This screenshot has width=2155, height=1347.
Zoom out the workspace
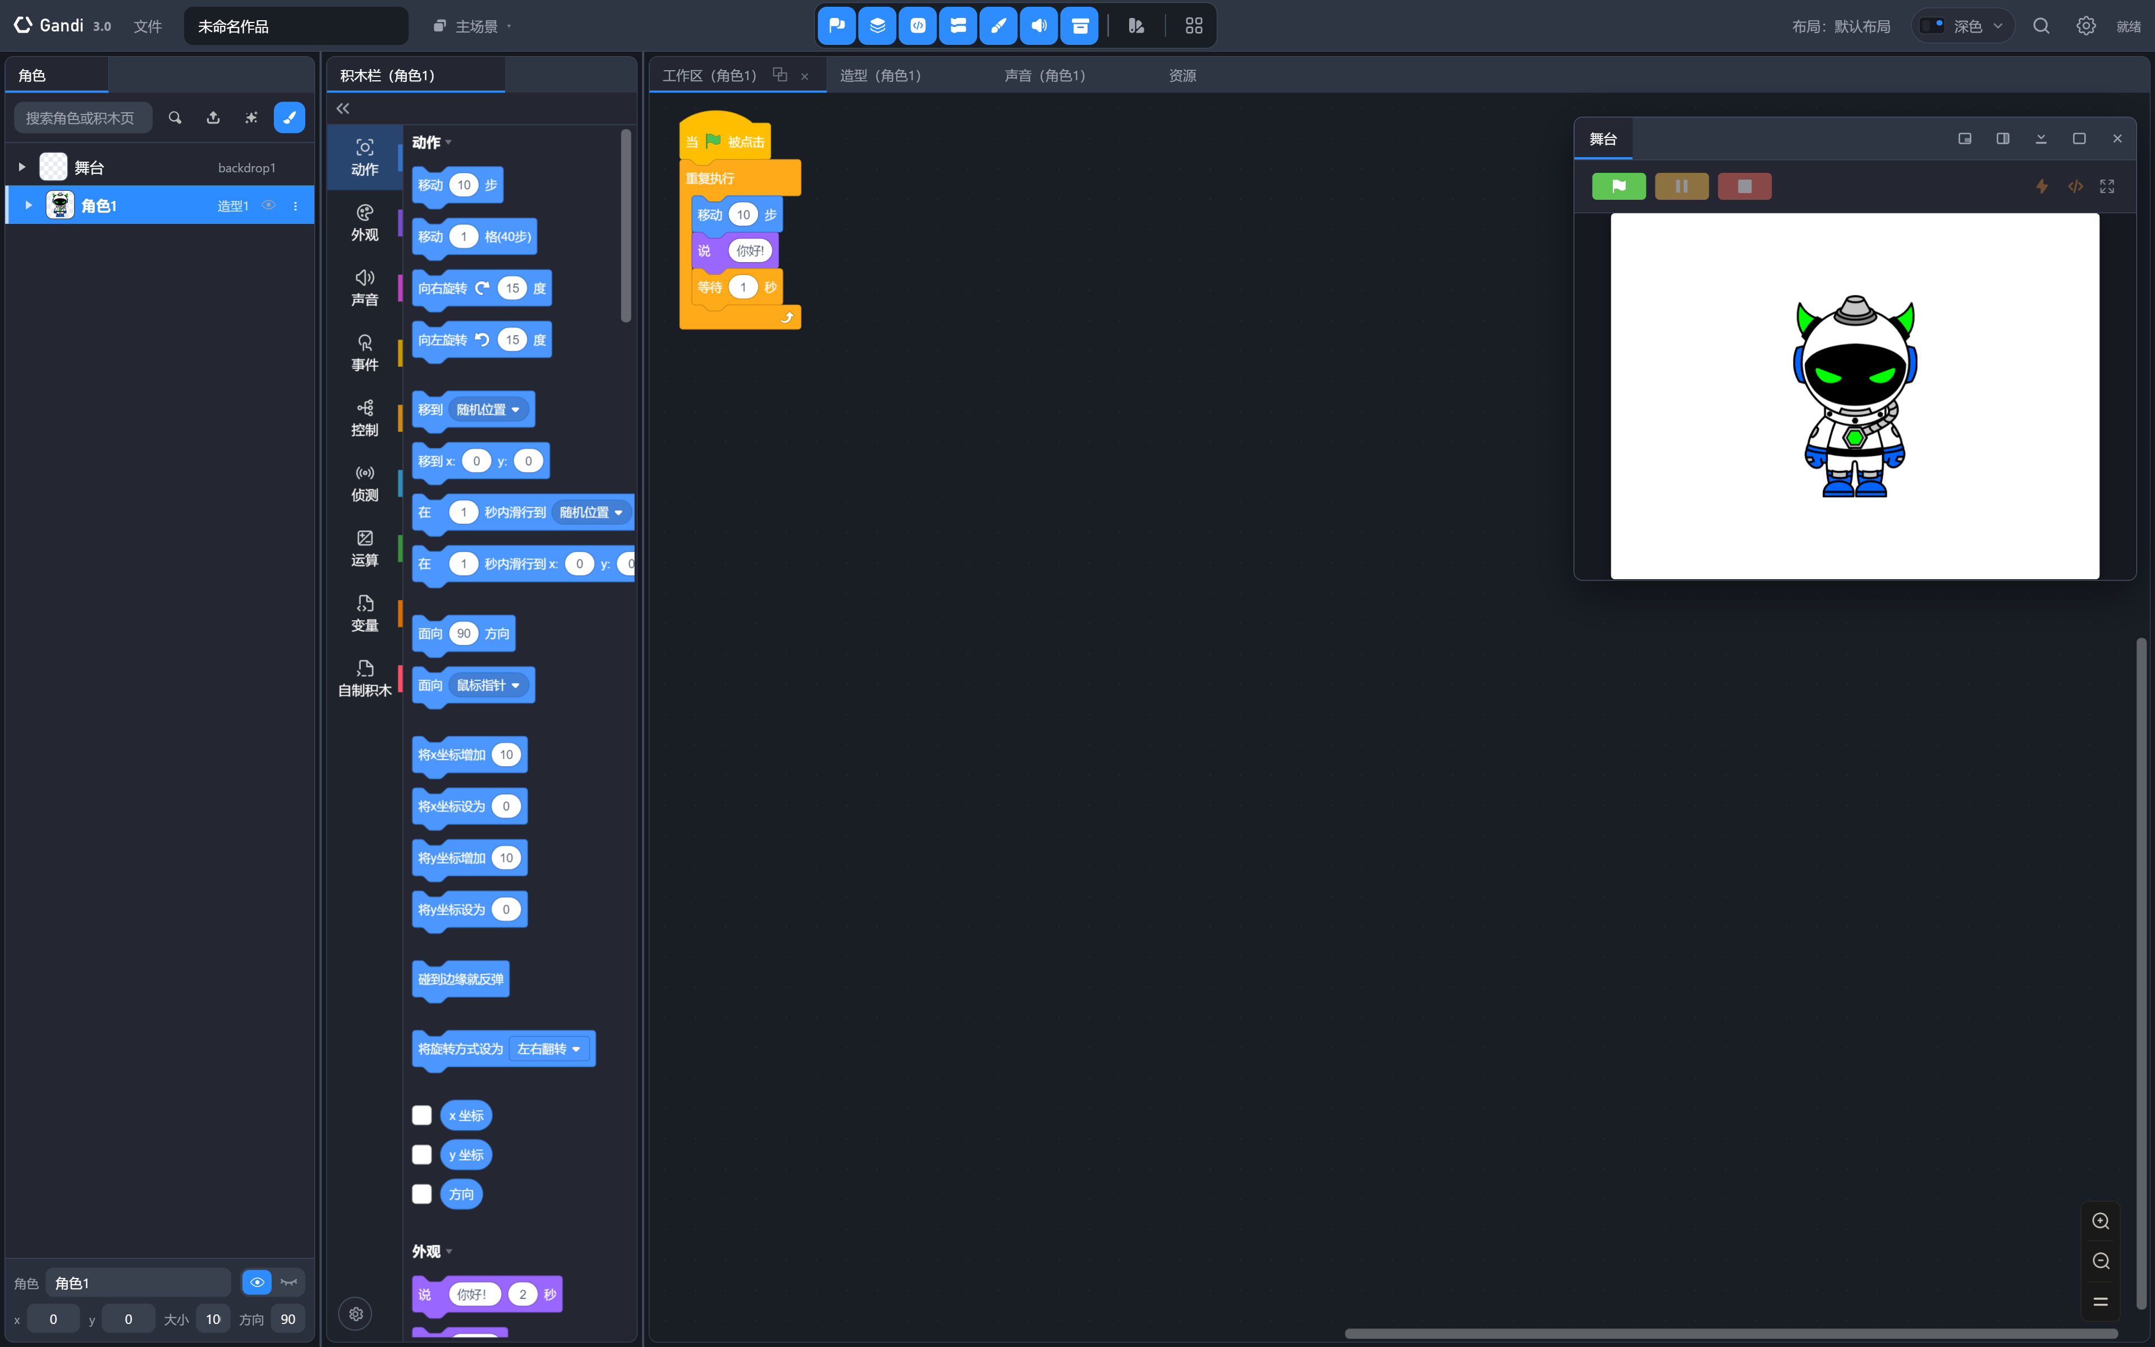(2101, 1262)
